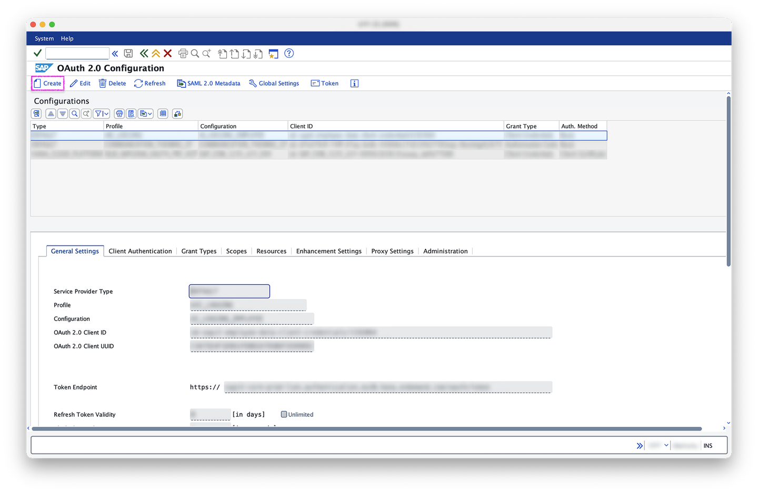The height and width of the screenshot is (493, 758).
Task: Click the command input field in the toolbar
Action: (x=77, y=53)
